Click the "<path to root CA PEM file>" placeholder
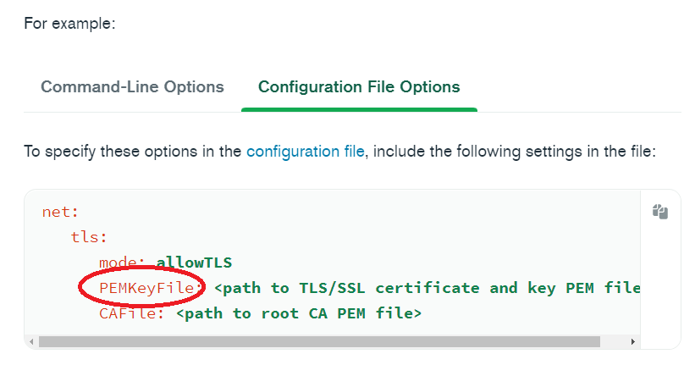 pos(299,313)
